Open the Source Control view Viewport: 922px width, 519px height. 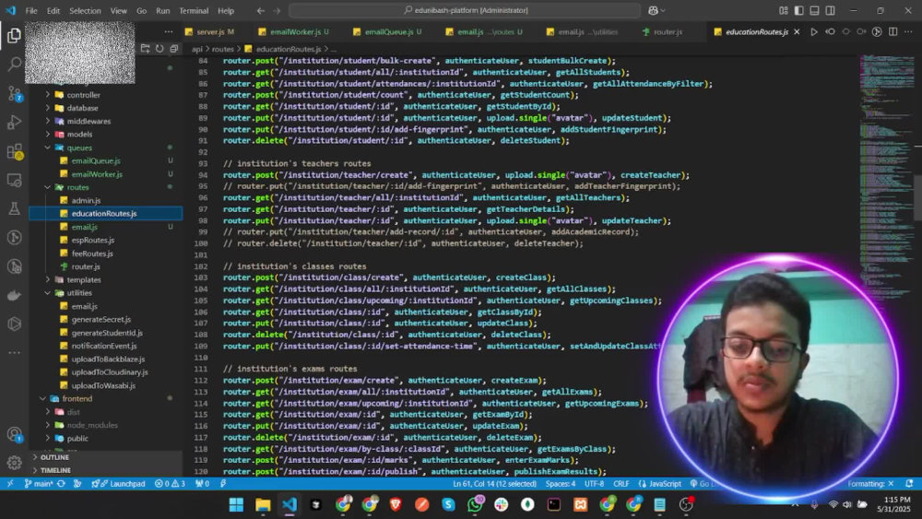pyautogui.click(x=14, y=93)
